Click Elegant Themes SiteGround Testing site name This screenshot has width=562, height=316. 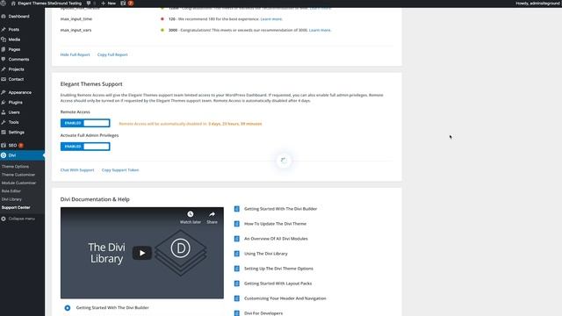tap(49, 4)
